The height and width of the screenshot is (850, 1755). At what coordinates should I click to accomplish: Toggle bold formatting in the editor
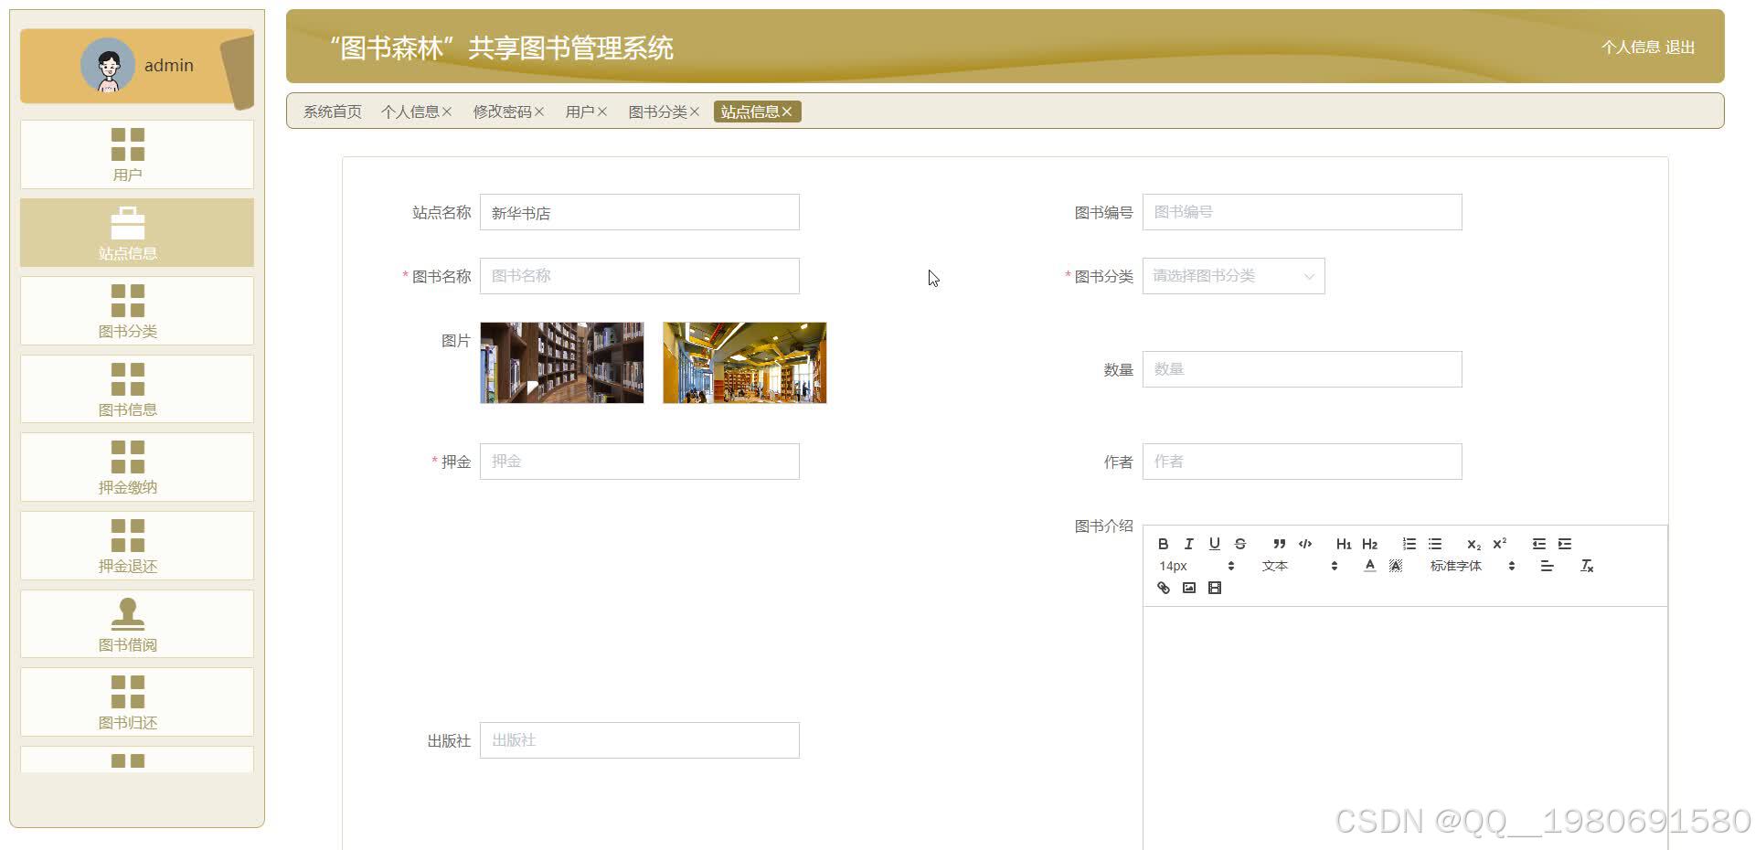pos(1163,544)
